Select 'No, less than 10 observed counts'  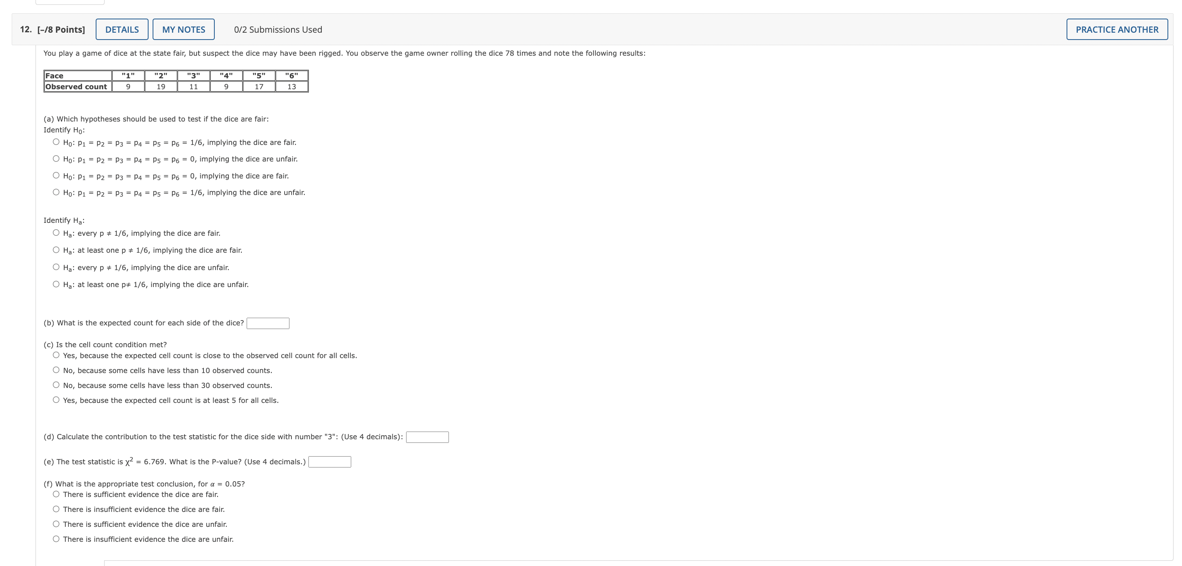[56, 370]
